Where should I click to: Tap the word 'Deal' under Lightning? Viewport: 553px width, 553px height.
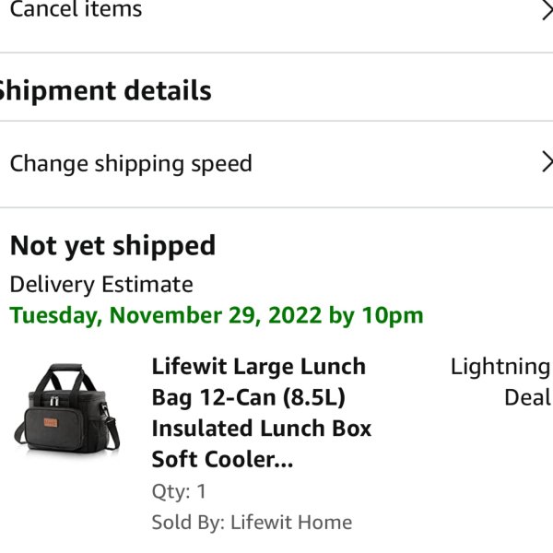tap(527, 397)
